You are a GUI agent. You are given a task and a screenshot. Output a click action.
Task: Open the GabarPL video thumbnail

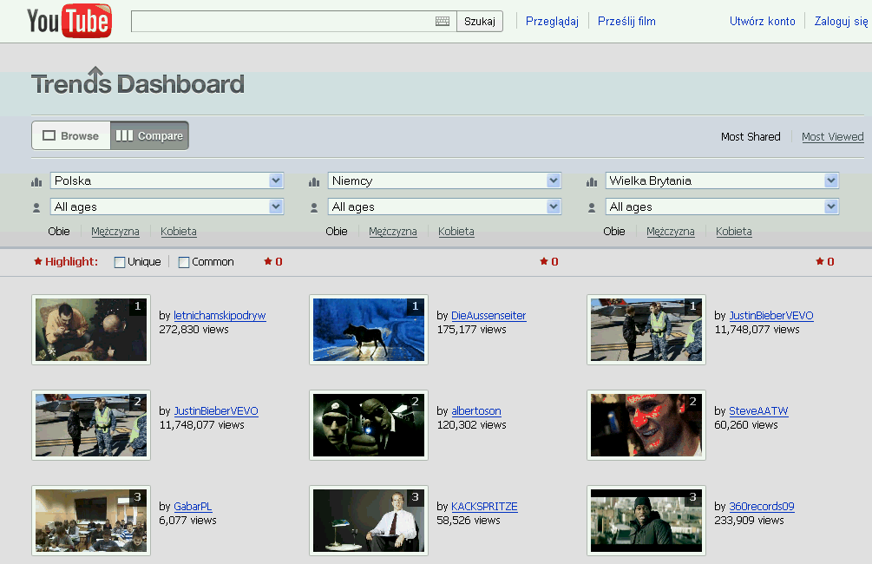point(91,521)
